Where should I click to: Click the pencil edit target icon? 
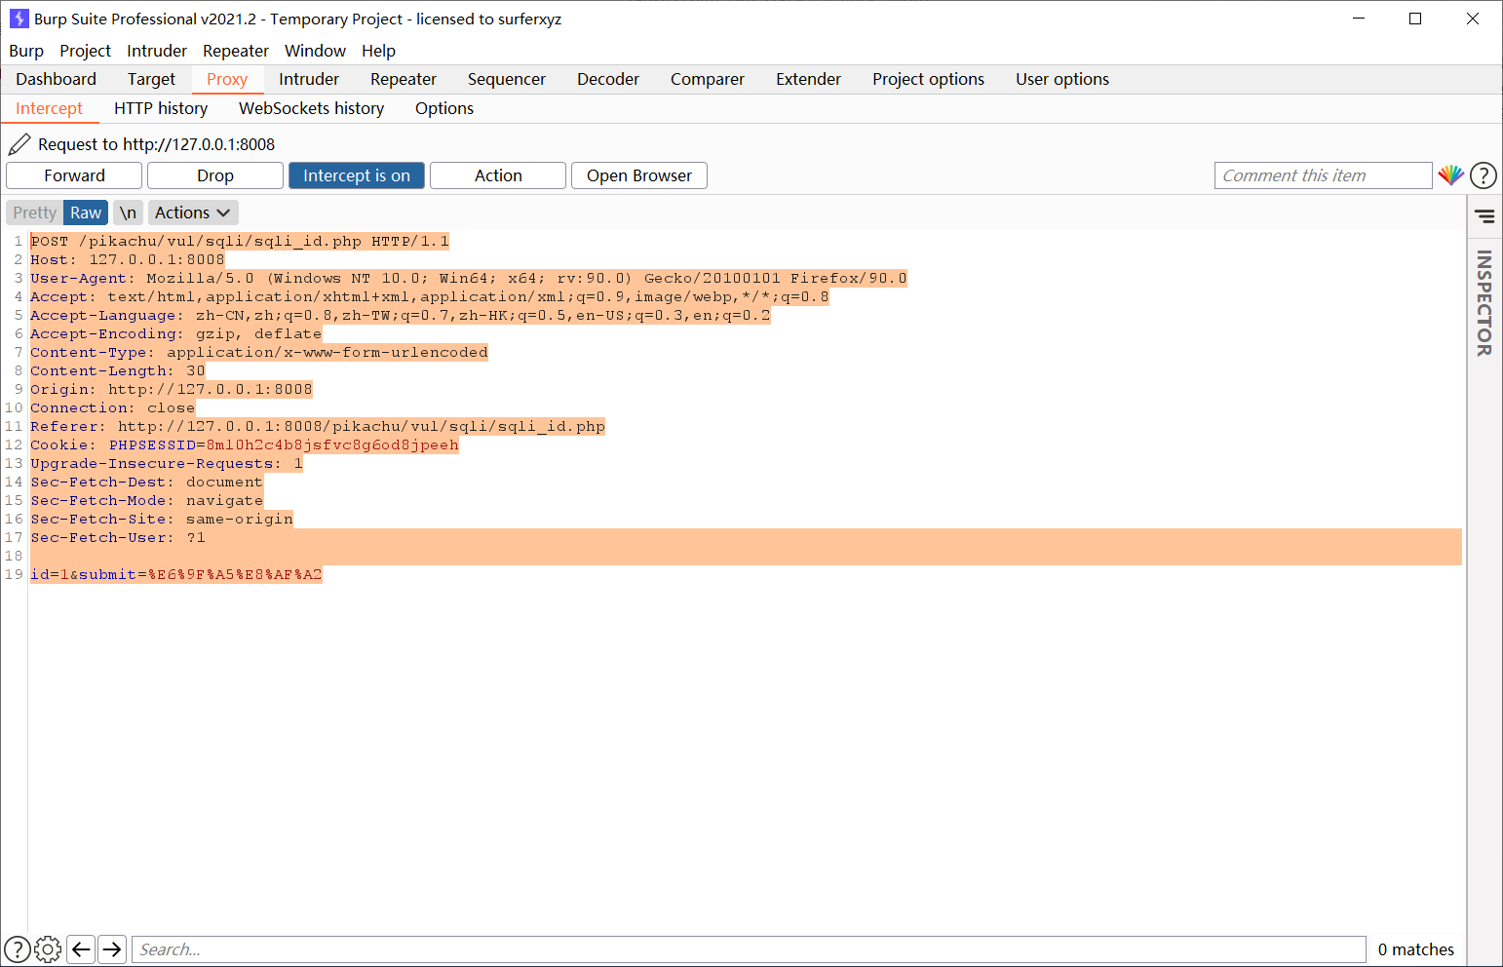pos(19,144)
